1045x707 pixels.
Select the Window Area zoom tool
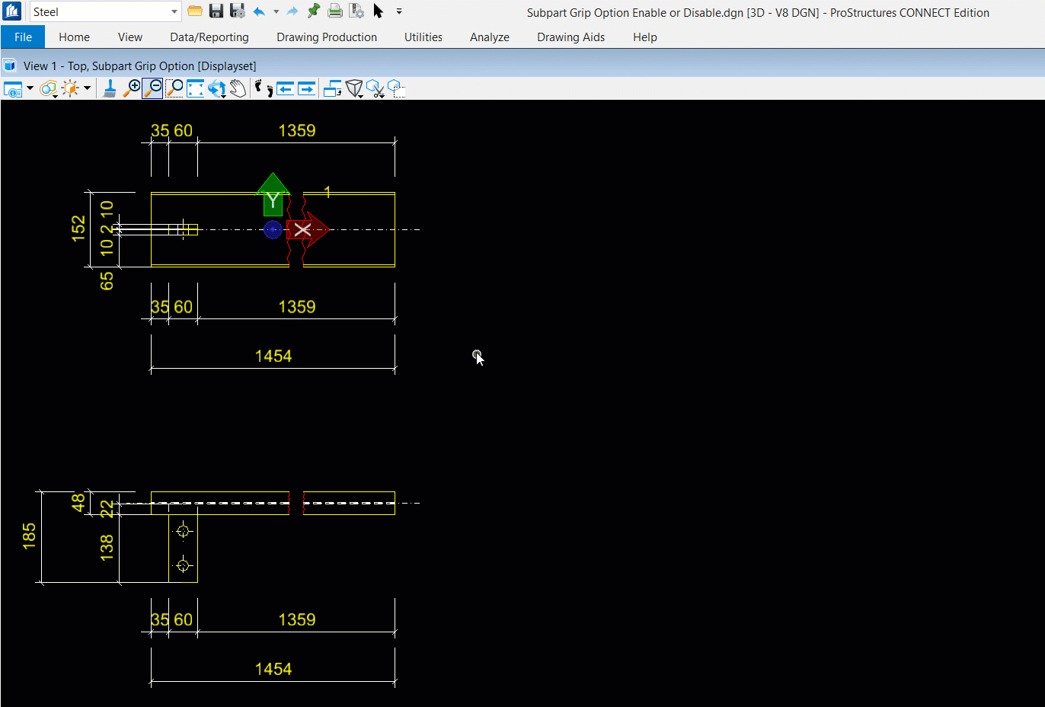tap(174, 88)
